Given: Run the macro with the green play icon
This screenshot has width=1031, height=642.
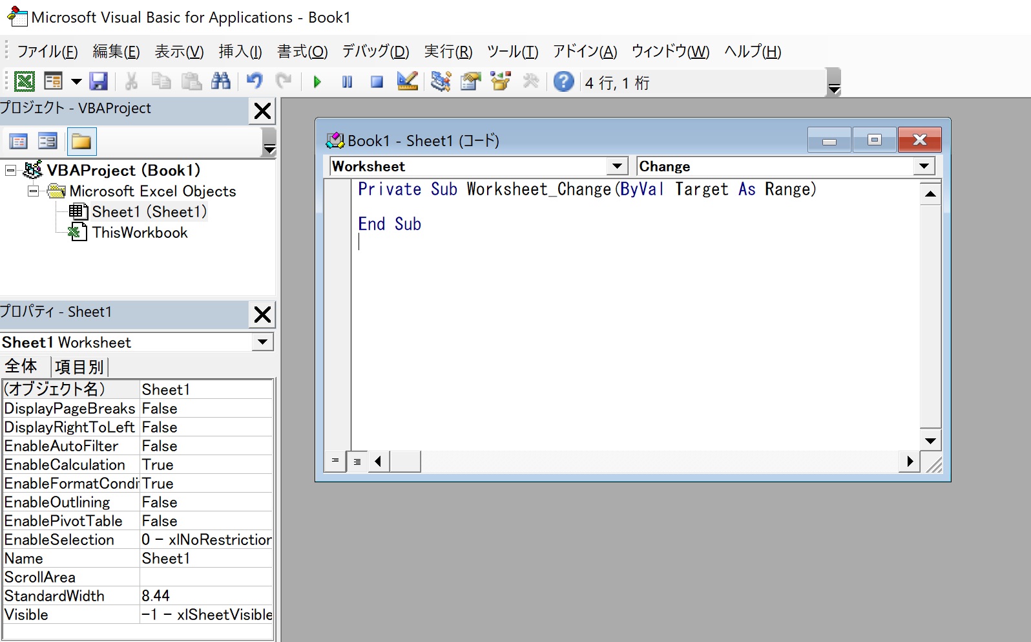Looking at the screenshot, I should 317,82.
